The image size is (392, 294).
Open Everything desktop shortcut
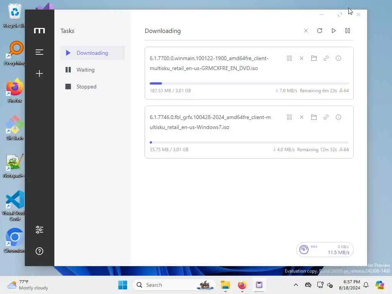pyautogui.click(x=15, y=53)
